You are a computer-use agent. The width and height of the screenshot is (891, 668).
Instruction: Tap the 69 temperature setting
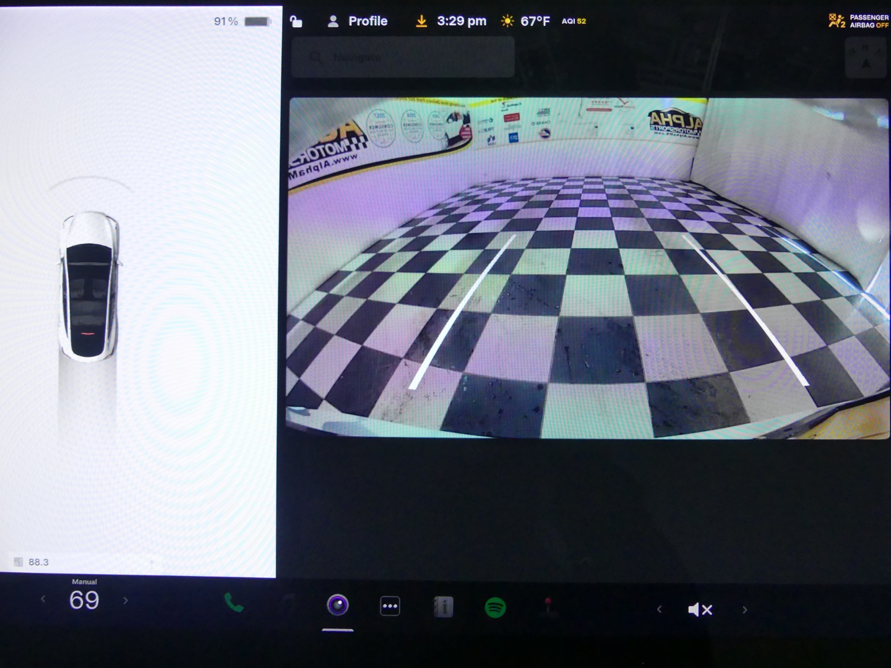point(84,600)
